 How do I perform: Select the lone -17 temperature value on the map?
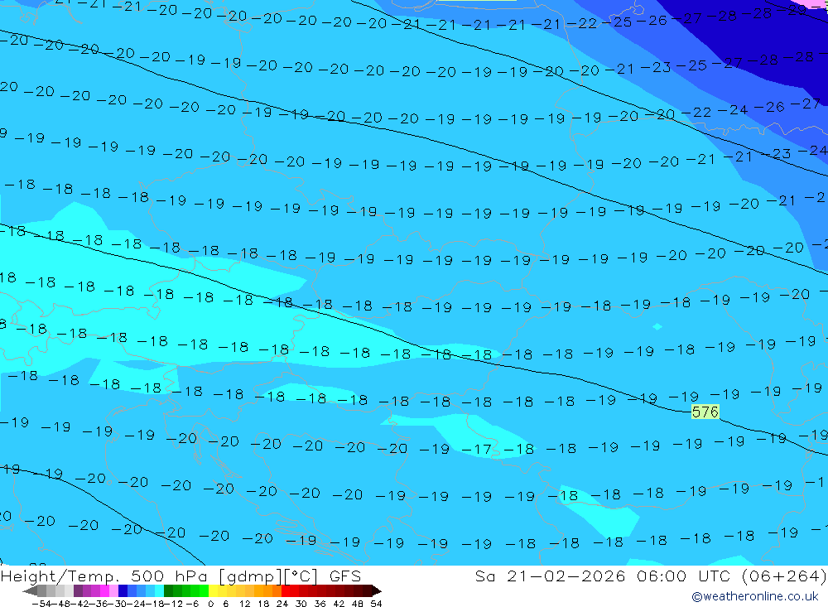click(x=476, y=450)
